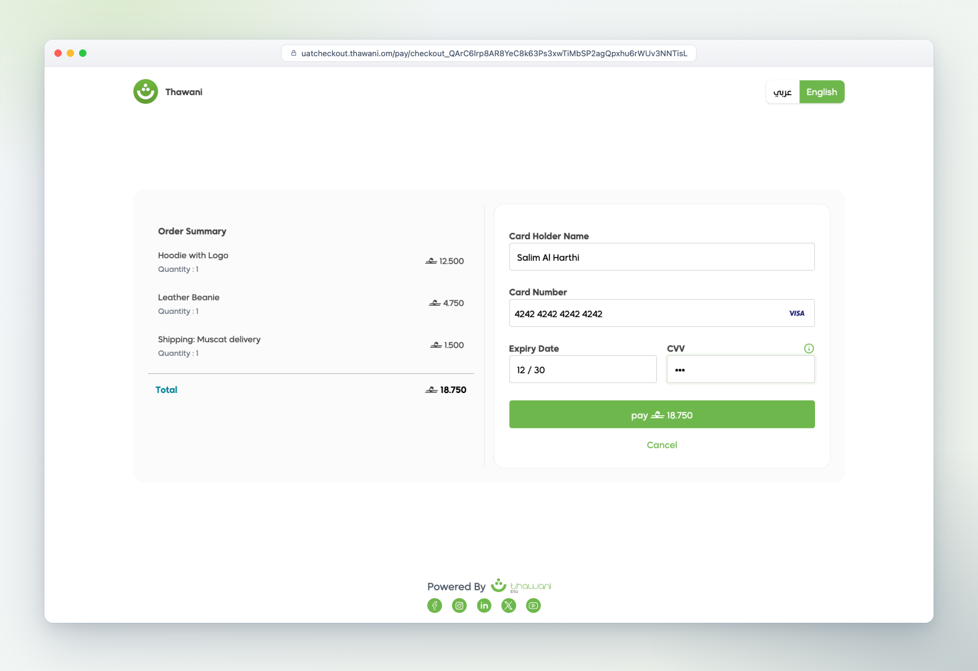Minimize the window with yellow button

(x=70, y=53)
